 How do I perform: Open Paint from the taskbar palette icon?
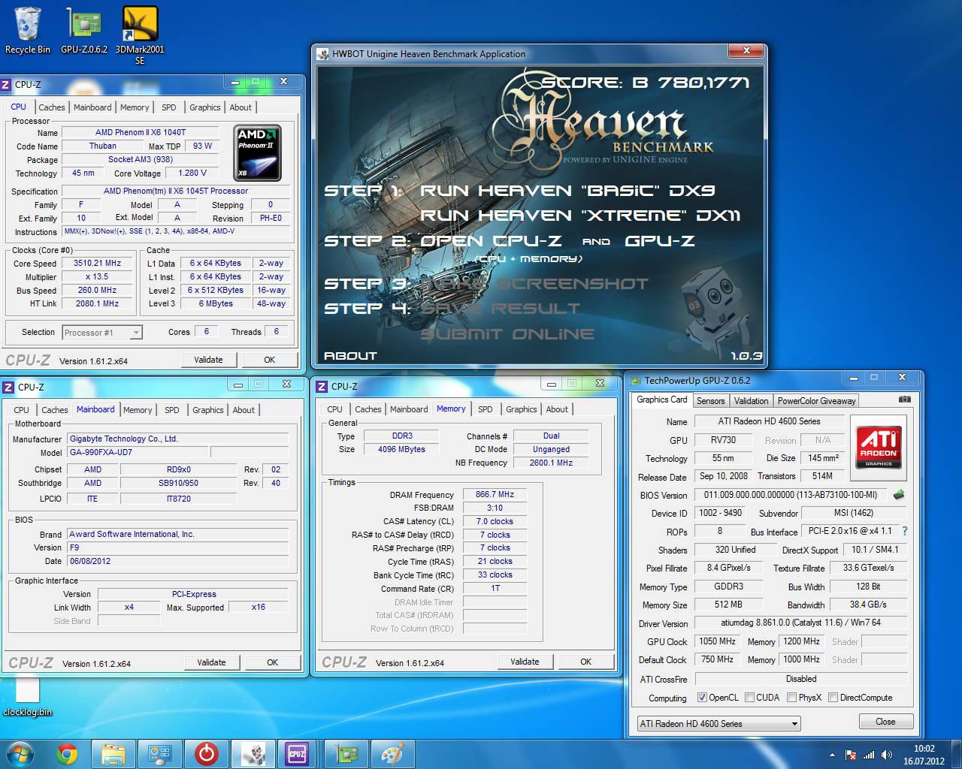392,753
